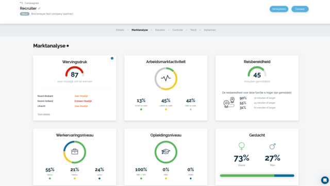Click the female gender symbol
330x186 pixels.
coord(242,146)
